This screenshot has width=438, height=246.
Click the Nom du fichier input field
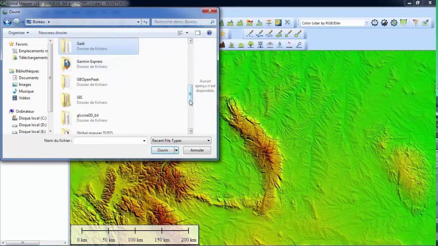[109, 141]
